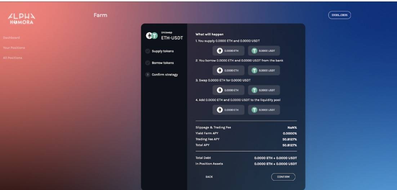Click the ETH icon in borrow step
Screen dimensions: 397x190
point(220,71)
